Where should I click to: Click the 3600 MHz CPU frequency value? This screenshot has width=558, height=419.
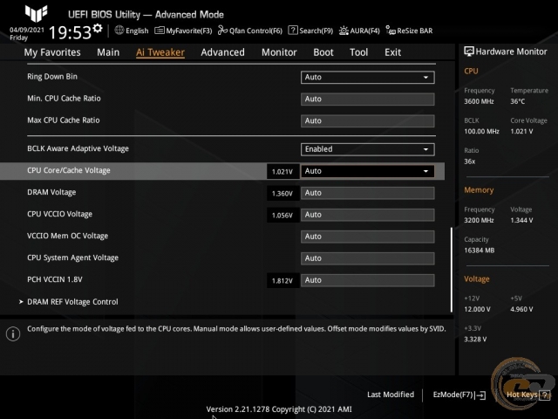coord(479,101)
